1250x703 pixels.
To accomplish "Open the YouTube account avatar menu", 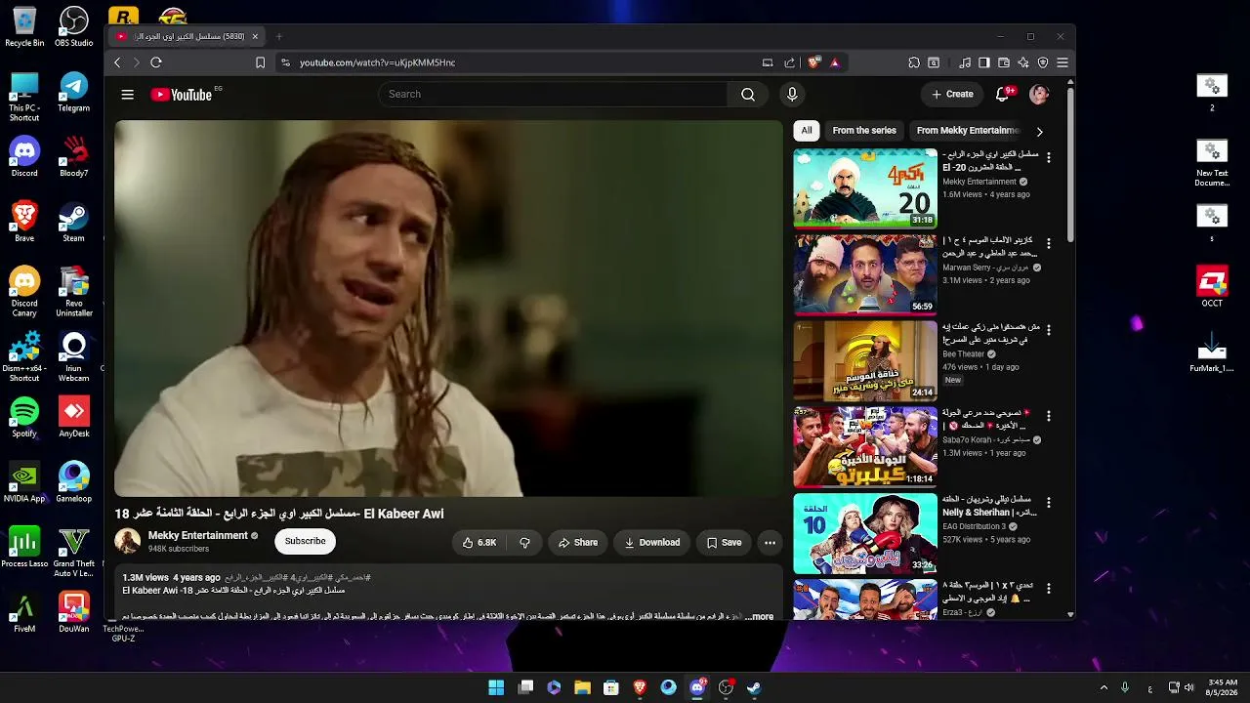I will point(1039,95).
